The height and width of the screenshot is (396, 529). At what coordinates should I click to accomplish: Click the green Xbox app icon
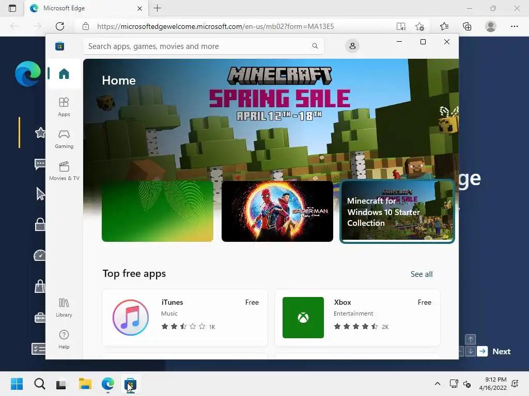tap(303, 317)
